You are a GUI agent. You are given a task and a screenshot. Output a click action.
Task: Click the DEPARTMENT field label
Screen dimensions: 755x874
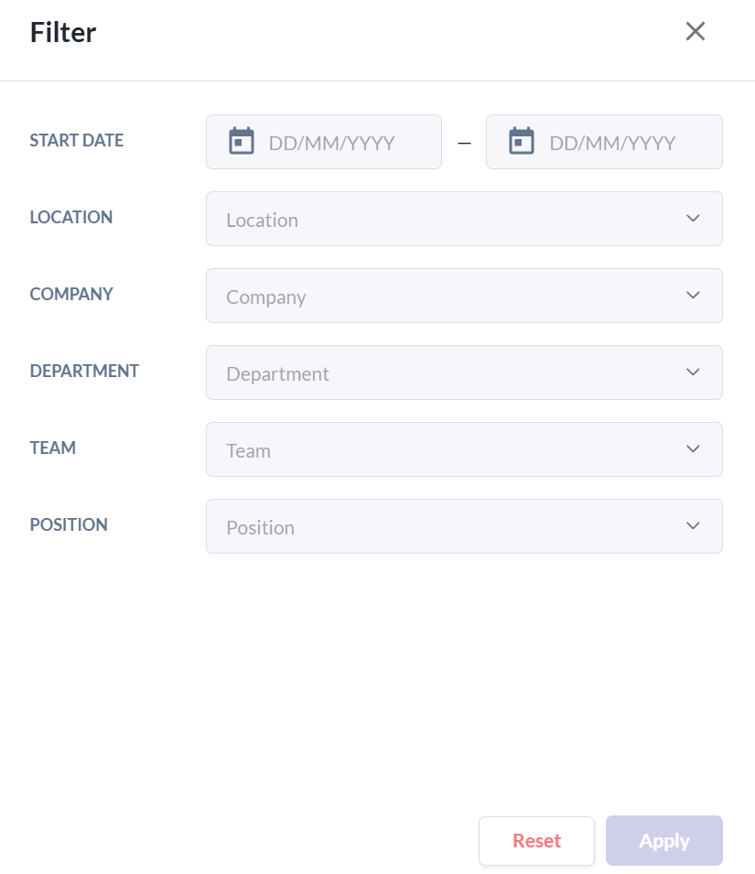click(84, 372)
